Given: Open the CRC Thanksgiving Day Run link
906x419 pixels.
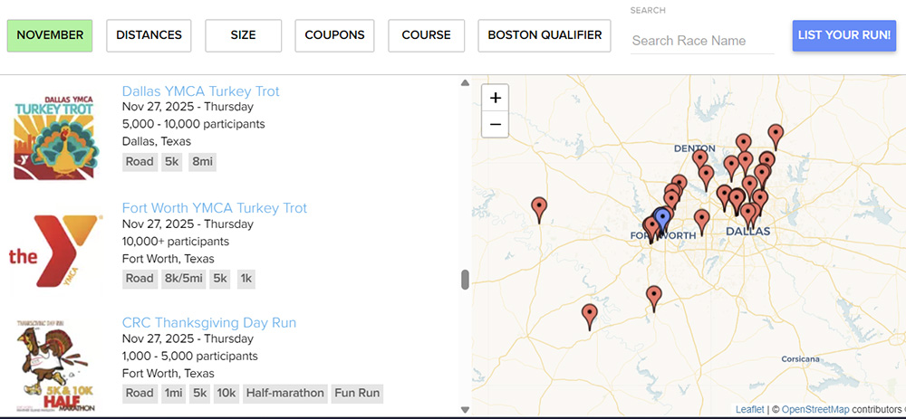Looking at the screenshot, I should [209, 322].
